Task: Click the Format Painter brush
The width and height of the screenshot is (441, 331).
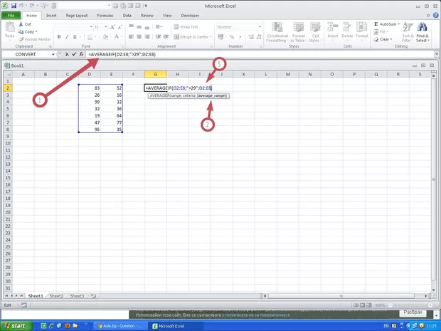Action: tap(21, 39)
